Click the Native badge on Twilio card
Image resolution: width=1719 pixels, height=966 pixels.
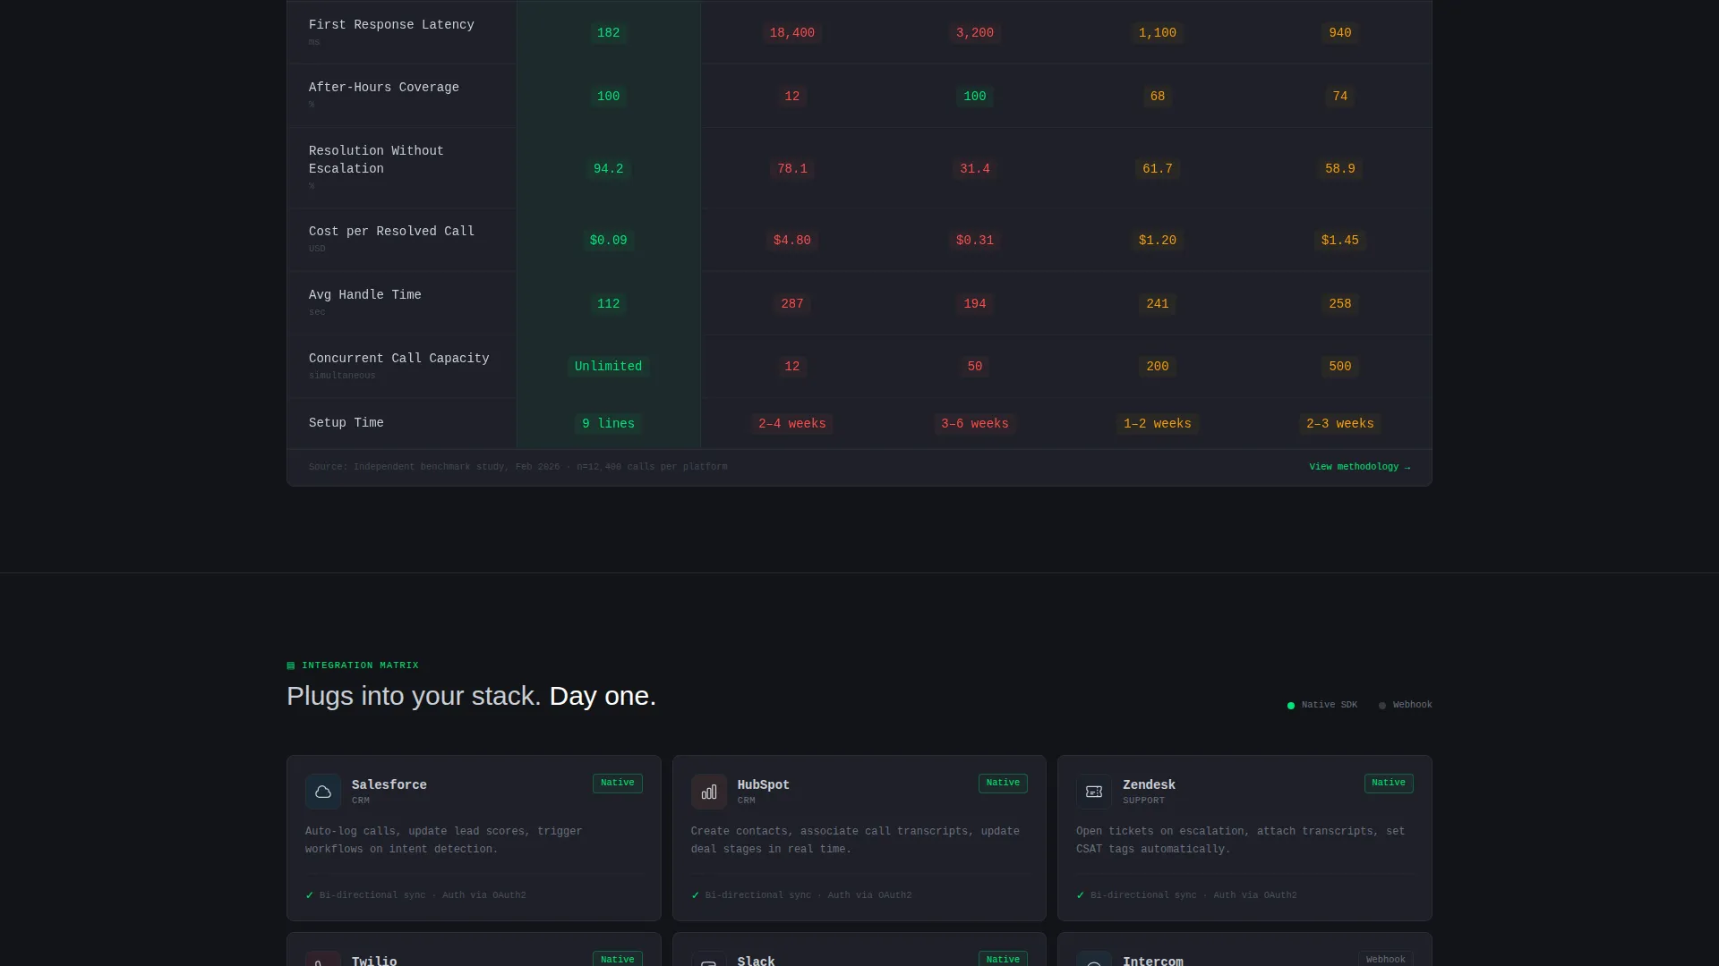[x=617, y=959]
